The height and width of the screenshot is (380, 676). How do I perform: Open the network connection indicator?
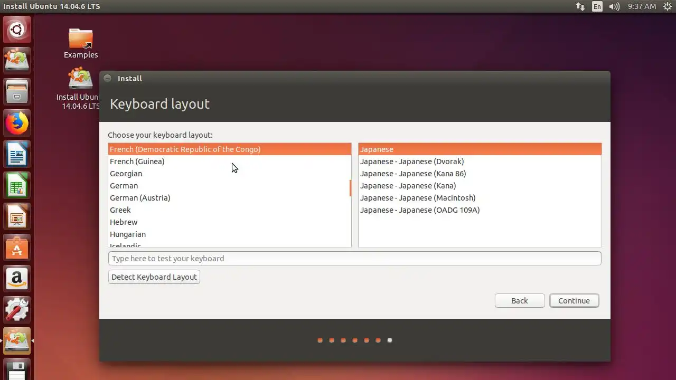click(x=580, y=6)
